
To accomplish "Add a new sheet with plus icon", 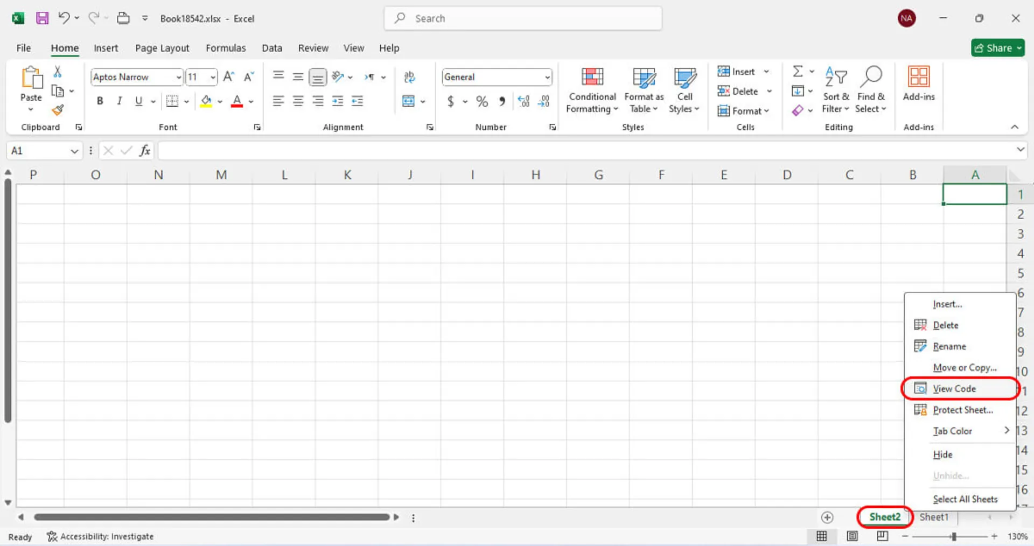I will 827,517.
